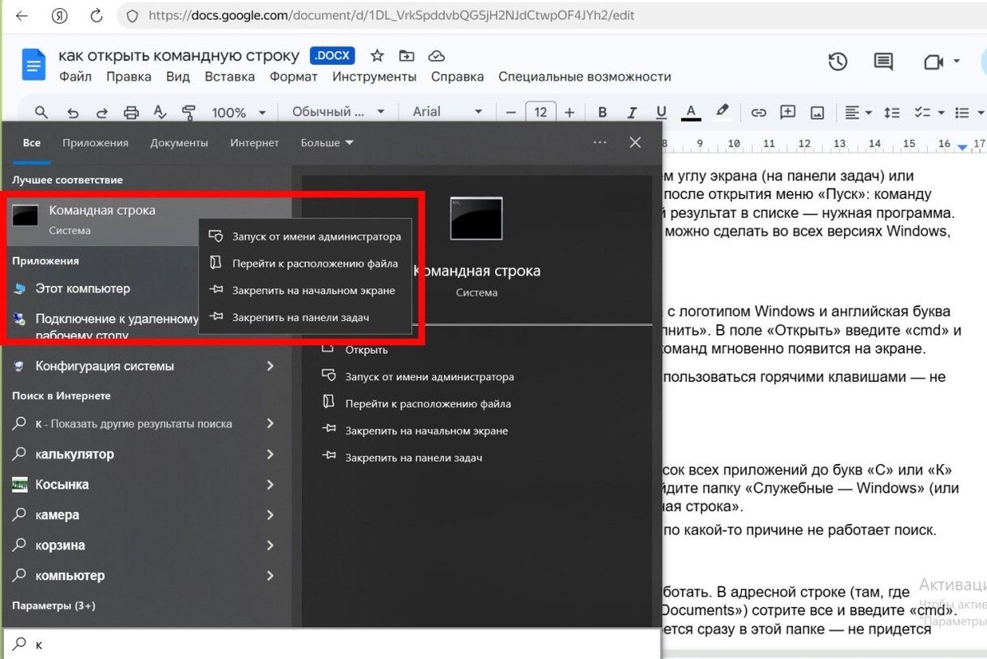
Task: Click the browser address bar URL
Action: point(392,16)
